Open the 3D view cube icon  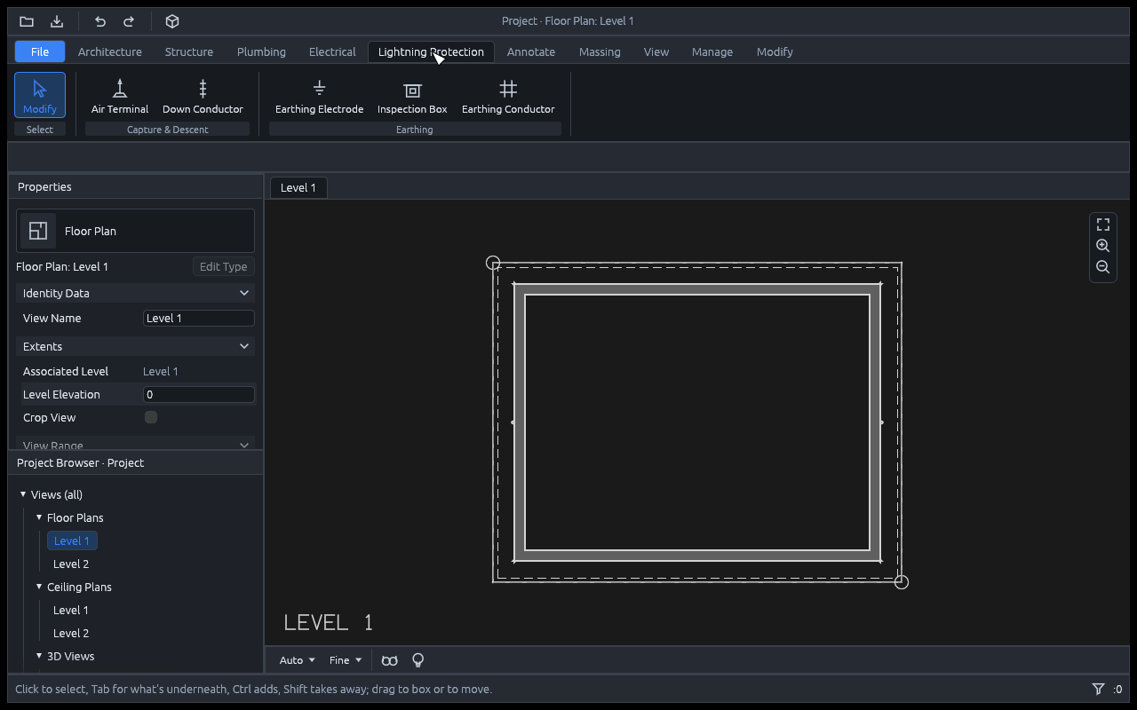[x=173, y=21]
